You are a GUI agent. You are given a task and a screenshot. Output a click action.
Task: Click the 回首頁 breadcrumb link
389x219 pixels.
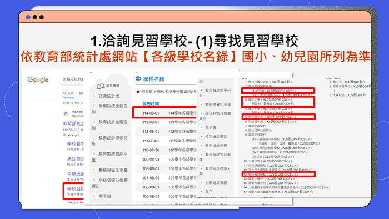pos(147,92)
